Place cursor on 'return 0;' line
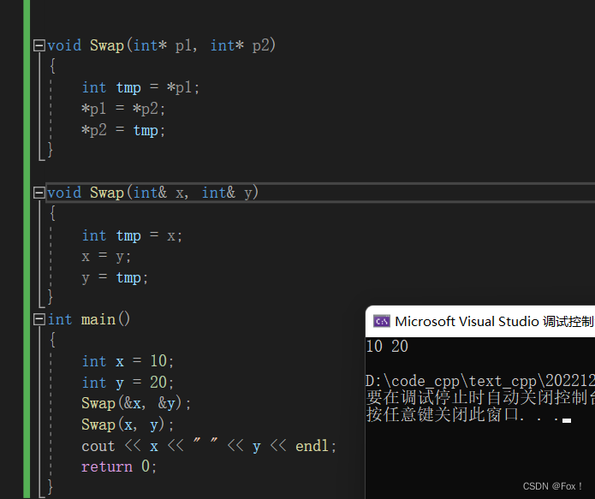595x499 pixels. (x=119, y=466)
